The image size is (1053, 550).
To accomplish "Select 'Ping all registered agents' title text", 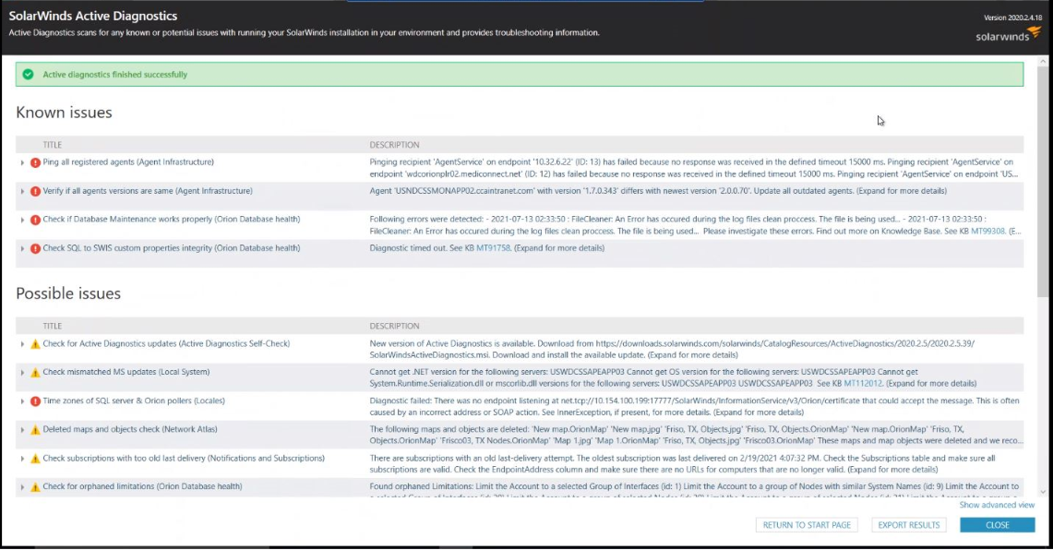I will [128, 161].
